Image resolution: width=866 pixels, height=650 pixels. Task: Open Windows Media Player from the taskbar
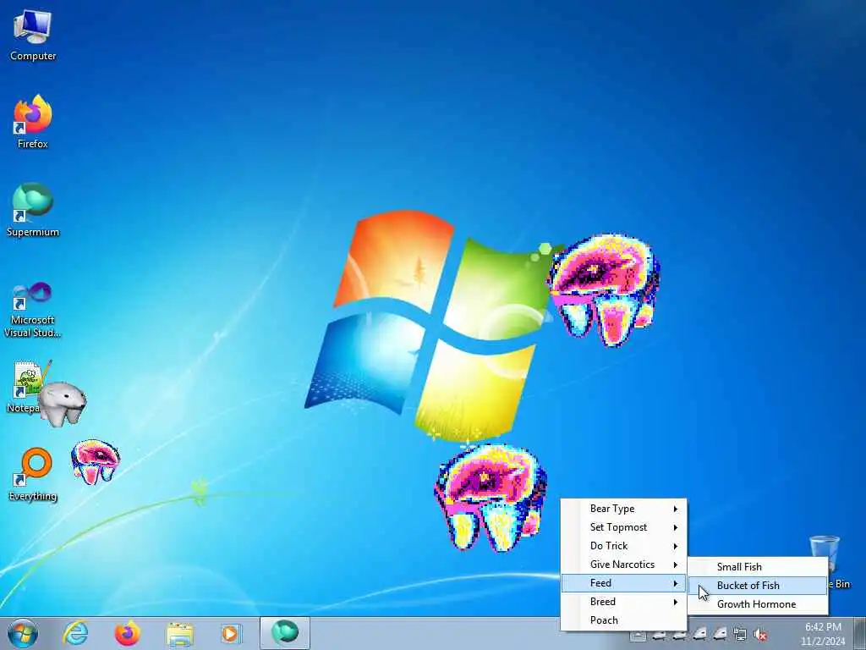pyautogui.click(x=231, y=633)
